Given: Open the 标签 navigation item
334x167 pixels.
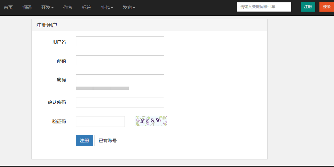Looking at the screenshot, I should pyautogui.click(x=86, y=7).
